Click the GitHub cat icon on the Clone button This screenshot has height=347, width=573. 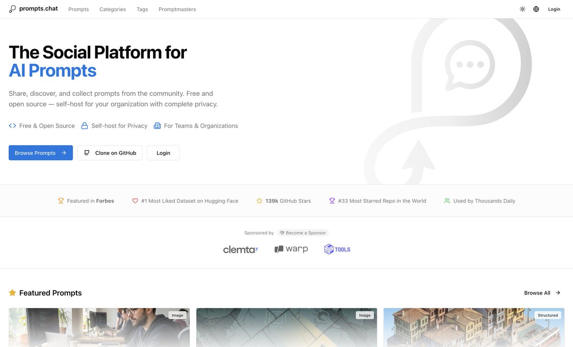pos(87,153)
